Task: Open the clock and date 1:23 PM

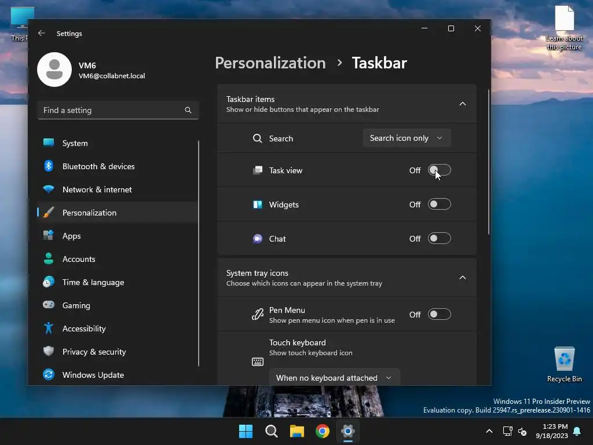Action: point(552,431)
